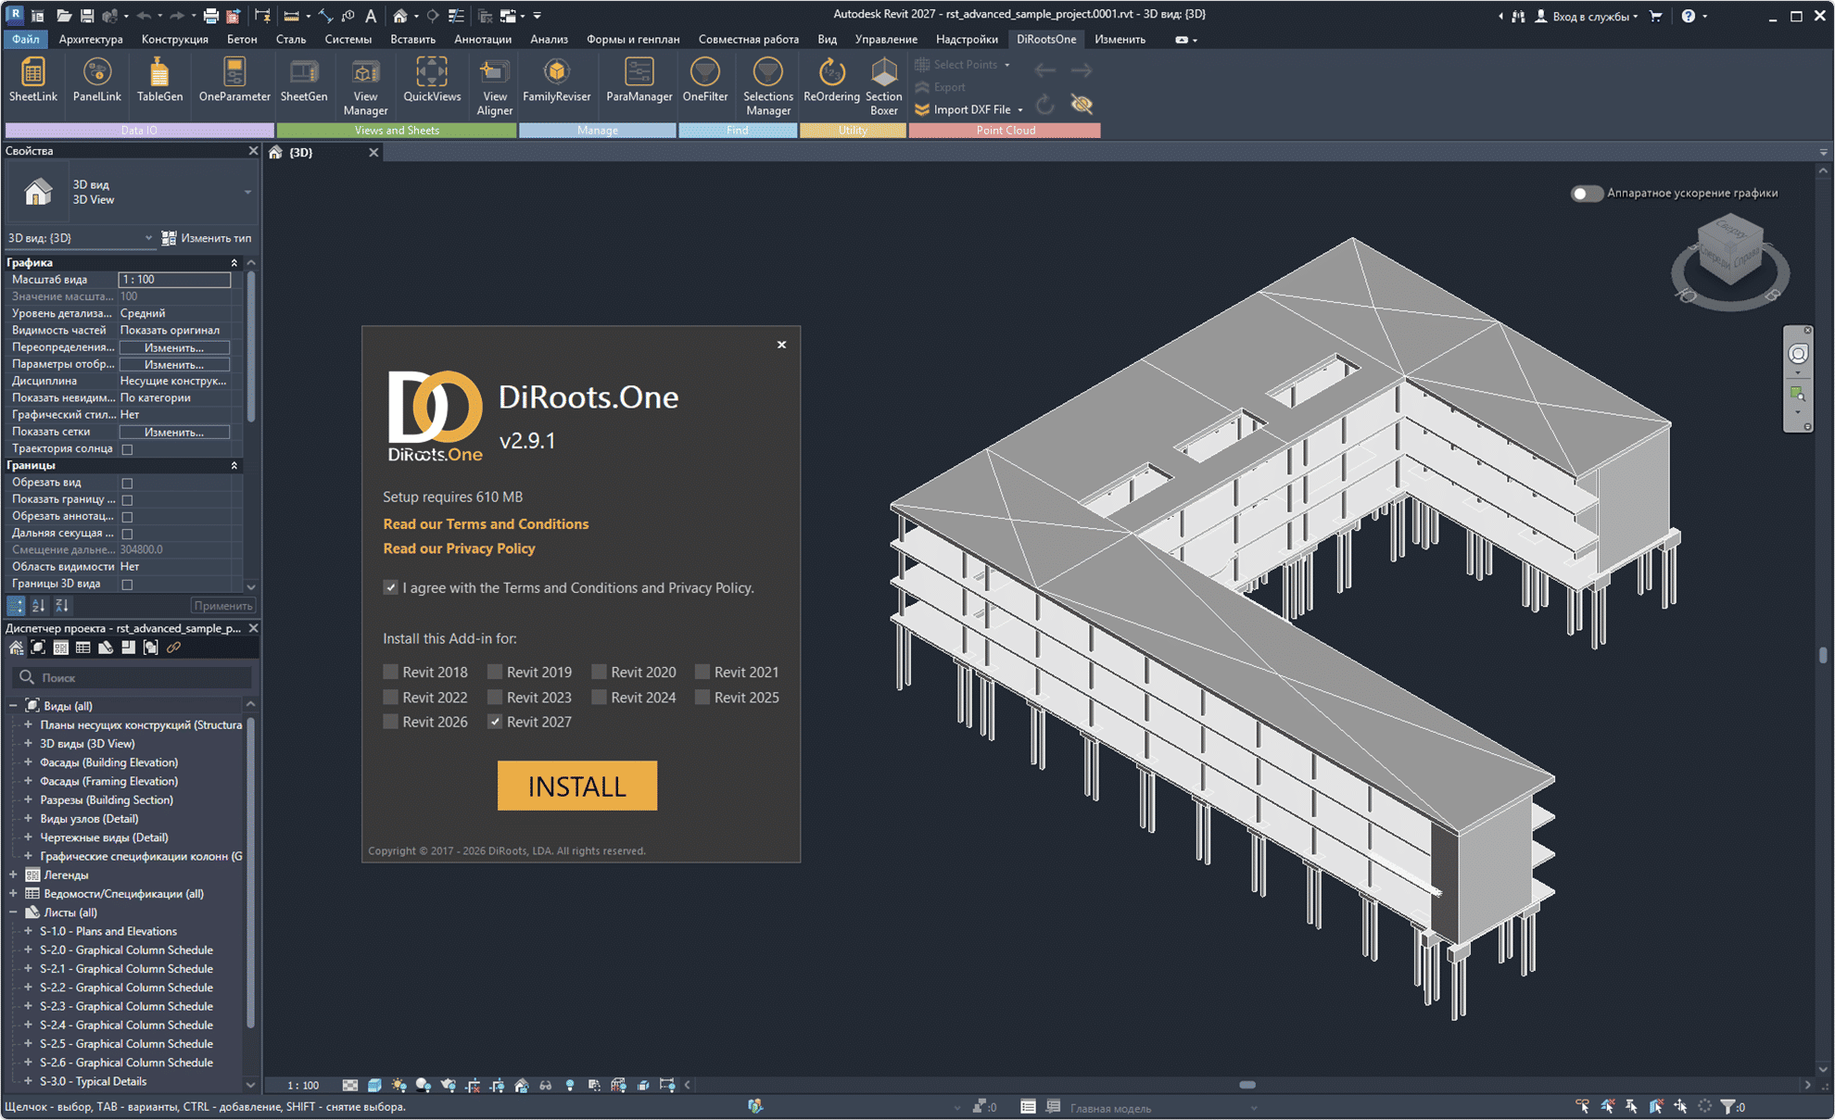Launch the QuickViews tool
This screenshot has width=1835, height=1120.
[432, 80]
